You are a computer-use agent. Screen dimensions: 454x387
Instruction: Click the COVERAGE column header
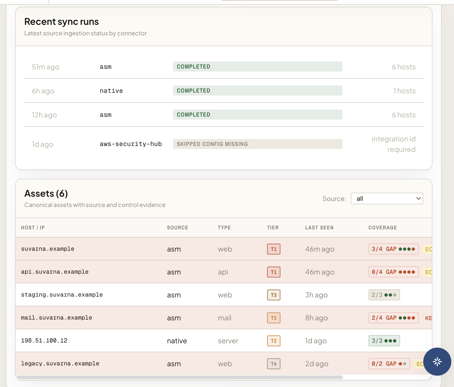pos(383,228)
